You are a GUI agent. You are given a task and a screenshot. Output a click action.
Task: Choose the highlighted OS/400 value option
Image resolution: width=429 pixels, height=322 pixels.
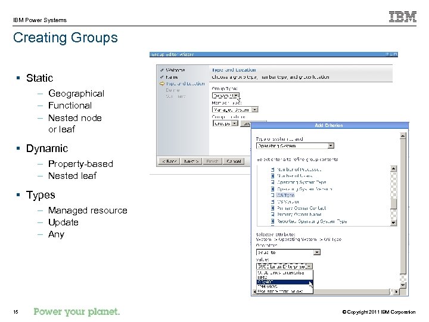pos(284,282)
